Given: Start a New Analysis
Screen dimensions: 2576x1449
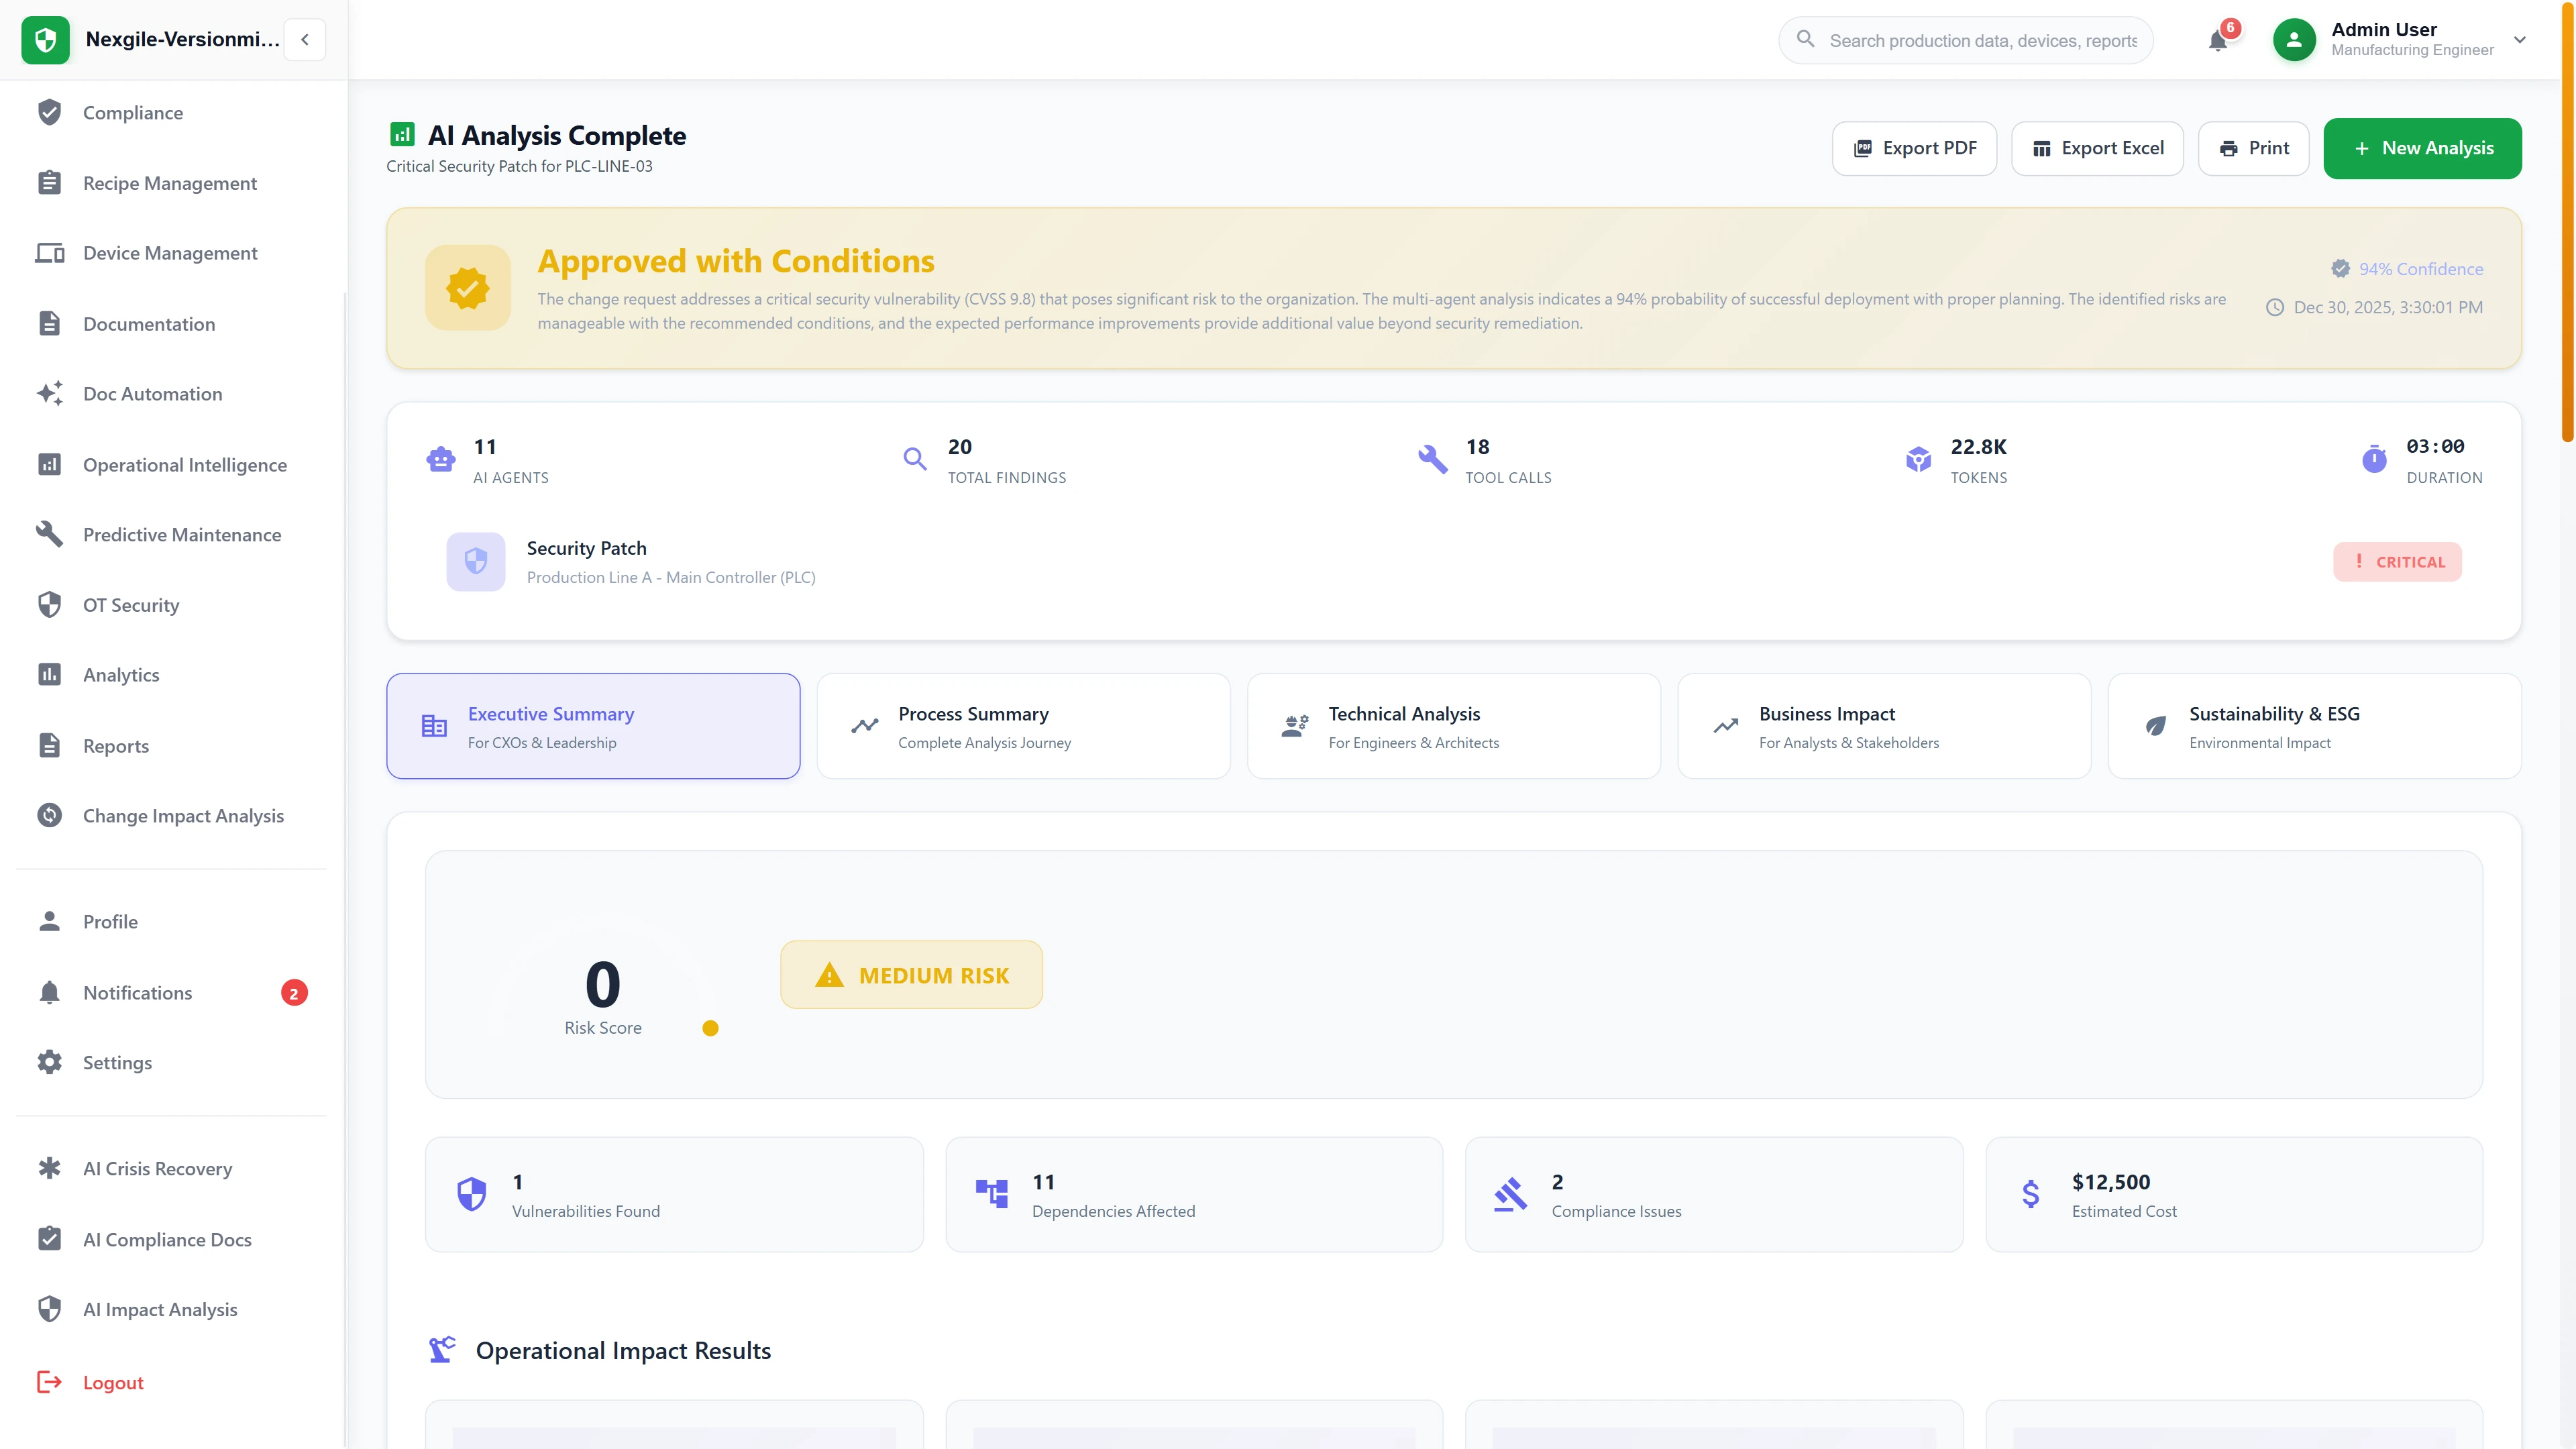Looking at the screenshot, I should (2422, 147).
